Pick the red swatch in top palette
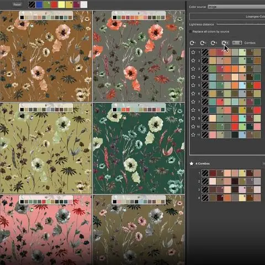265x265 pixels. point(54,4)
